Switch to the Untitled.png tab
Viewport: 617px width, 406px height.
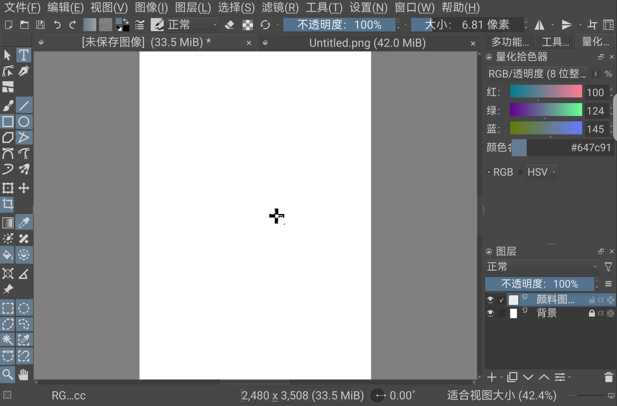coord(367,43)
